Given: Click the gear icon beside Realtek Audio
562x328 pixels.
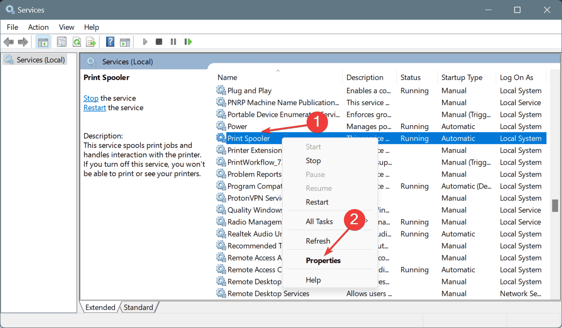Looking at the screenshot, I should (x=221, y=234).
